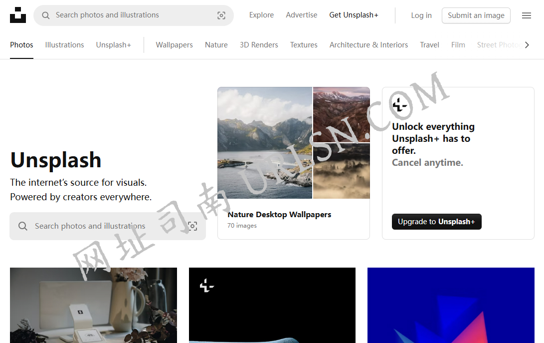Click magnifier icon in hero search box
This screenshot has width=544, height=343.
23,226
